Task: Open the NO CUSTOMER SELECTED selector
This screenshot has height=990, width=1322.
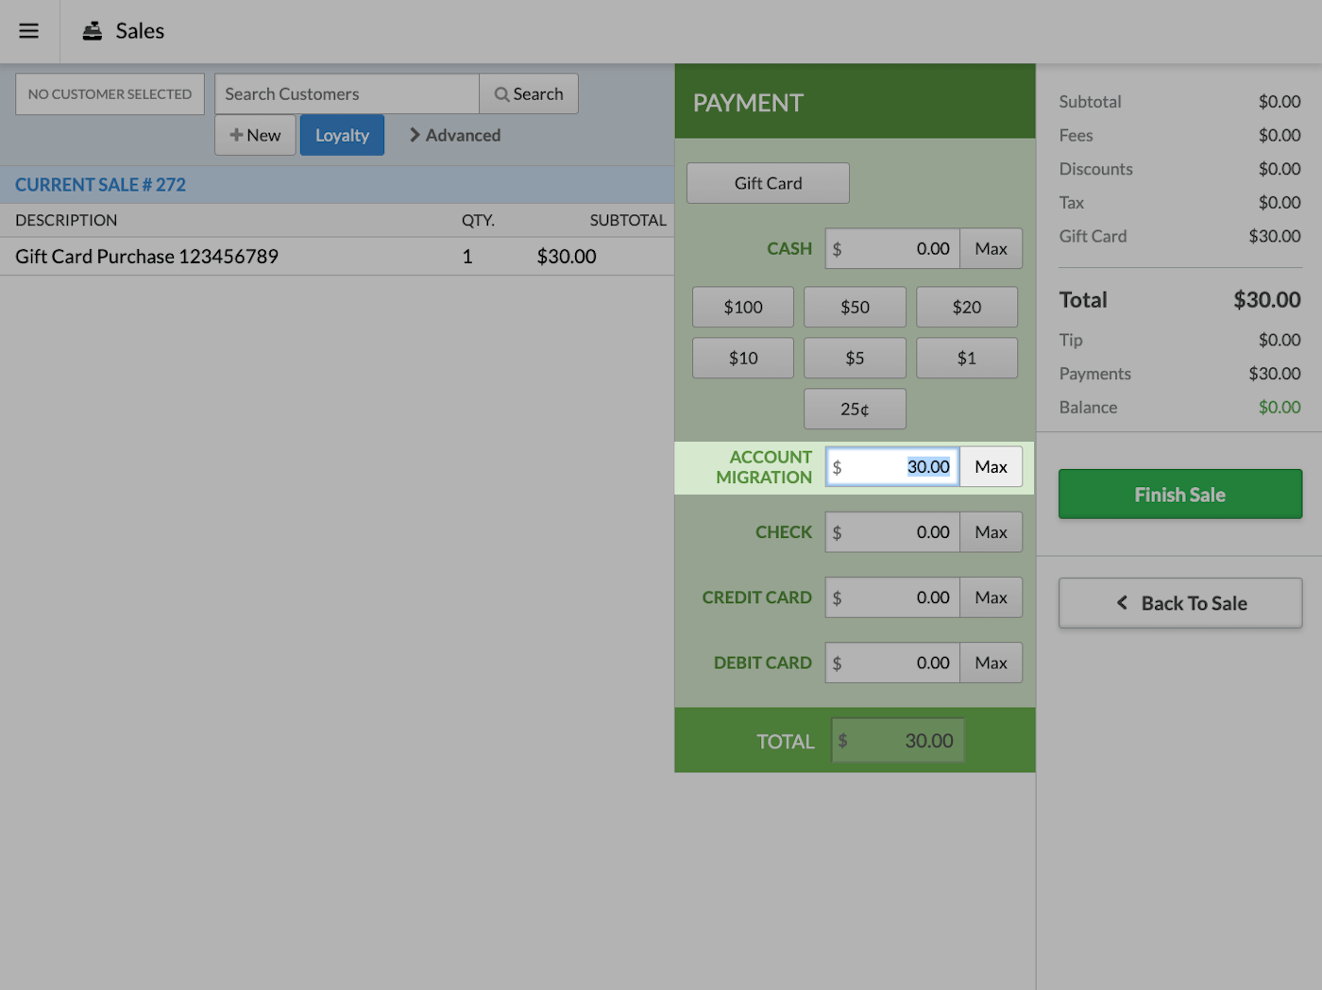Action: (110, 93)
